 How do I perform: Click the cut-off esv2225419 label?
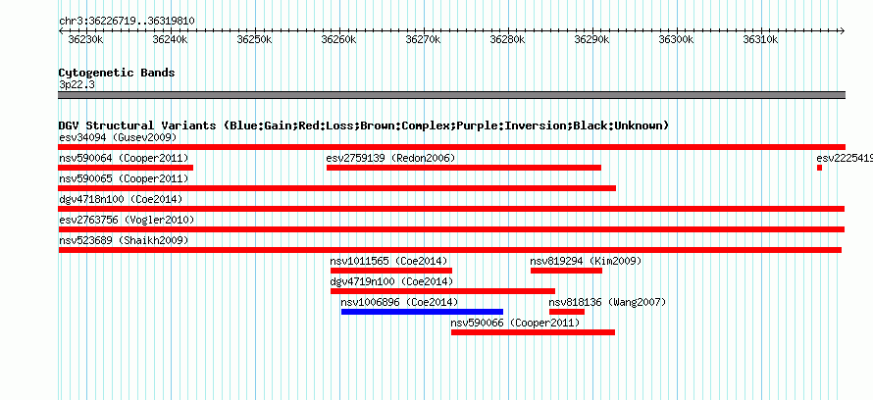845,158
